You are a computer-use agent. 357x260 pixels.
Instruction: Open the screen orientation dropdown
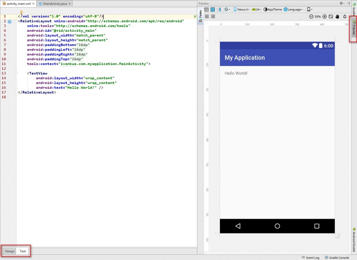(x=227, y=9)
